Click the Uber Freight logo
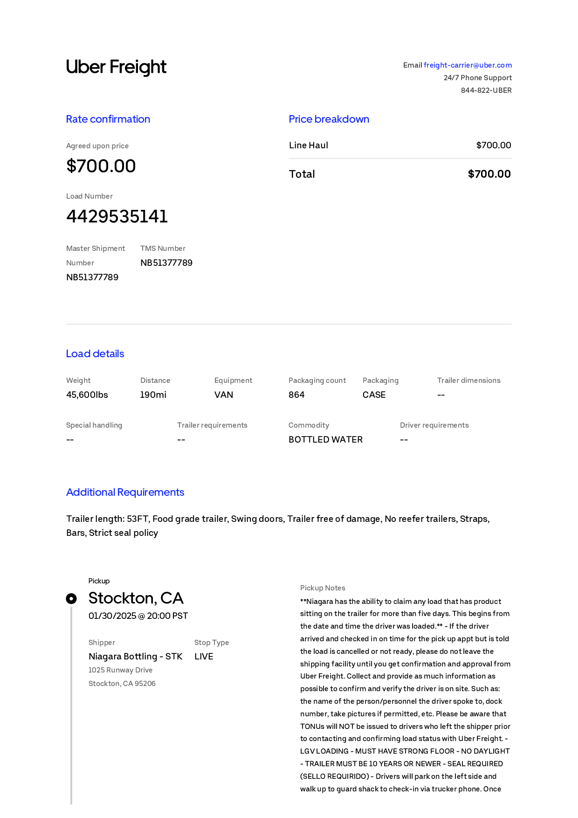 (116, 67)
